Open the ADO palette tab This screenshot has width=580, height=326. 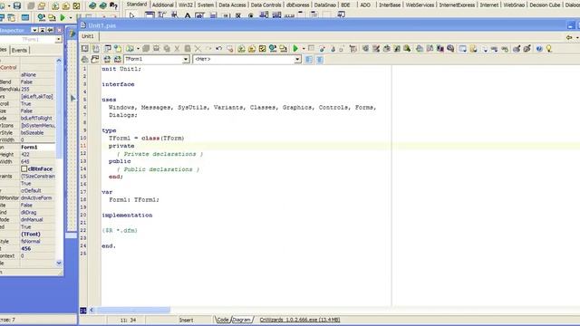coord(365,5)
